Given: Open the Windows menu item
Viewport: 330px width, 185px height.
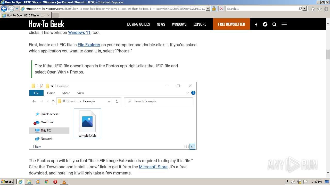Looking at the screenshot, I should click(179, 24).
